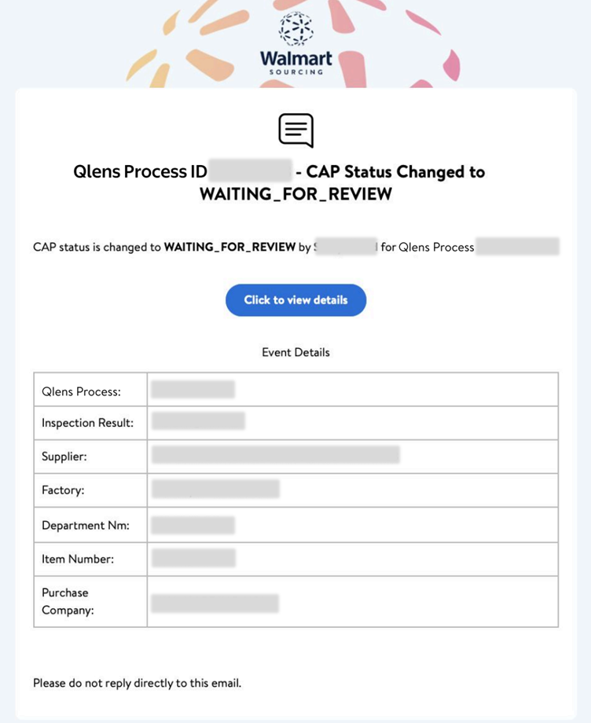591x723 pixels.
Task: Click the Walmart spark logo icon
Action: pyautogui.click(x=295, y=28)
